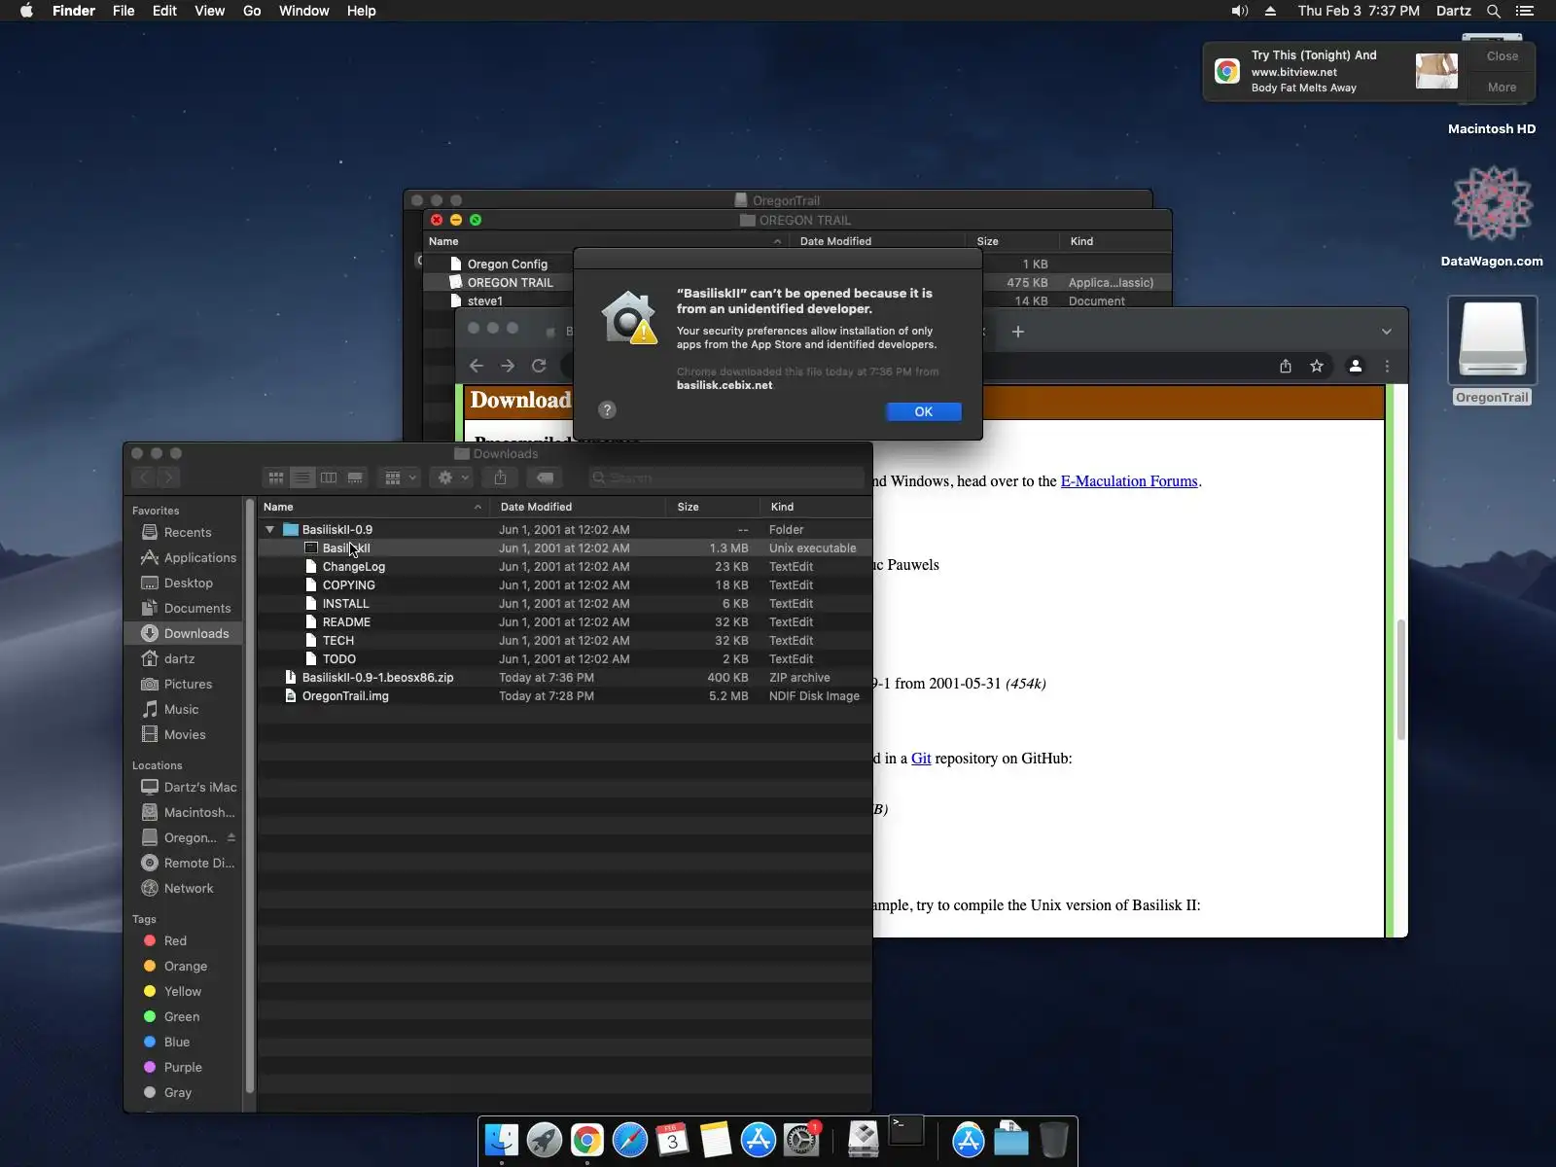Switch Downloads window to column view
Viewport: 1556px width, 1167px height.
click(329, 477)
